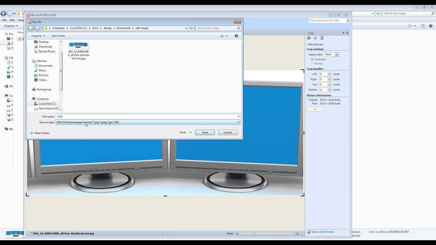
Task: Select Portrait orientation radio button
Action: [312, 64]
